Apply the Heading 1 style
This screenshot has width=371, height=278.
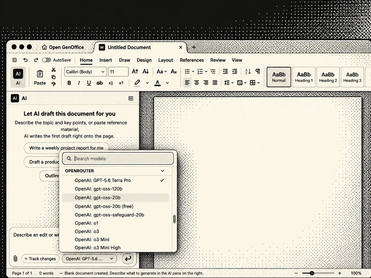(x=304, y=77)
